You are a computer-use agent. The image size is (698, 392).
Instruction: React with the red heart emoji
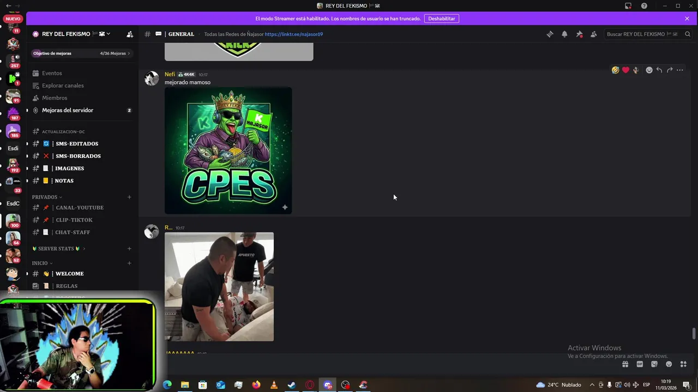(x=625, y=70)
